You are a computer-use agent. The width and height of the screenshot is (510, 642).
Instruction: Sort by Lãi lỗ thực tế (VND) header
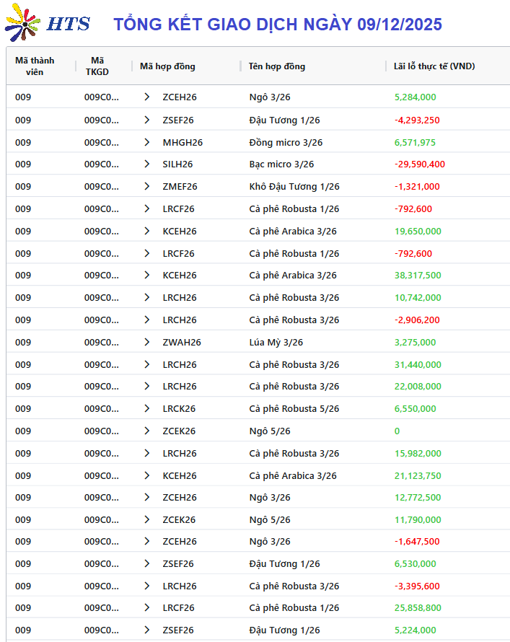tap(434, 66)
